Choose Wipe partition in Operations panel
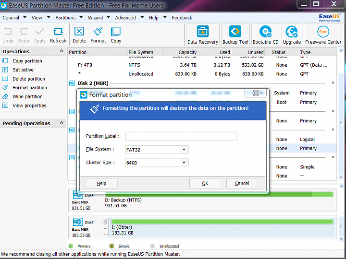The image size is (346, 259). [x=27, y=96]
